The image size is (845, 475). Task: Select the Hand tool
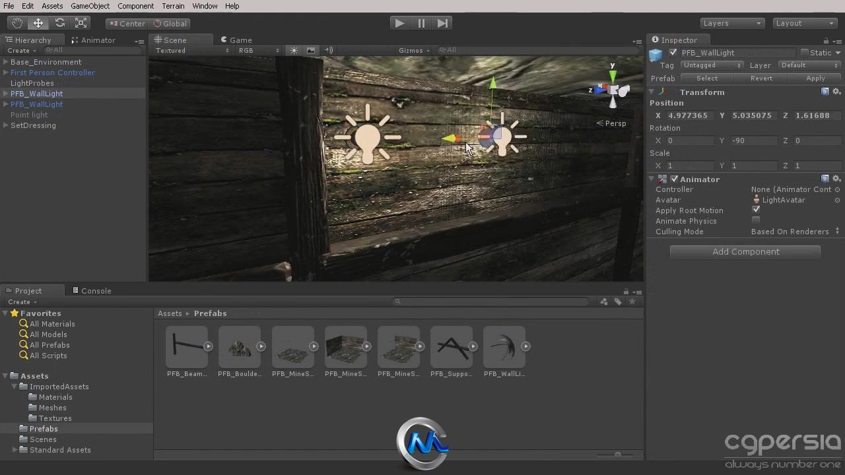tap(17, 23)
